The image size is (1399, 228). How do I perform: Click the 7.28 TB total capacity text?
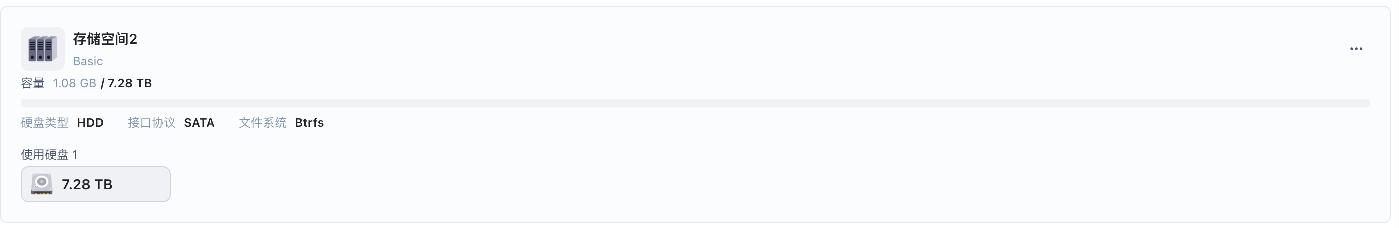coord(130,83)
